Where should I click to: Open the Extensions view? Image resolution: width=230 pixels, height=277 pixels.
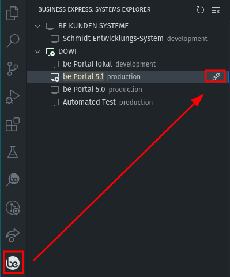pos(13,124)
